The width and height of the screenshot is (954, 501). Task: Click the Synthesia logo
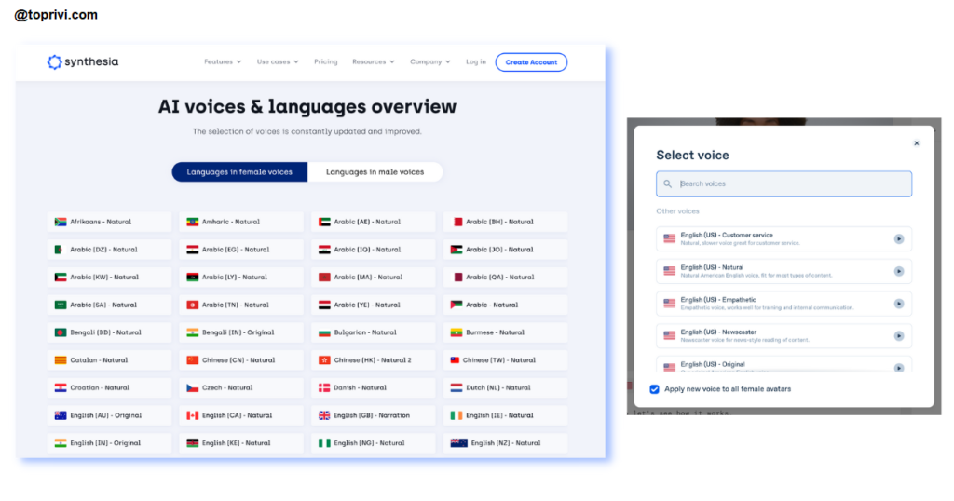83,62
